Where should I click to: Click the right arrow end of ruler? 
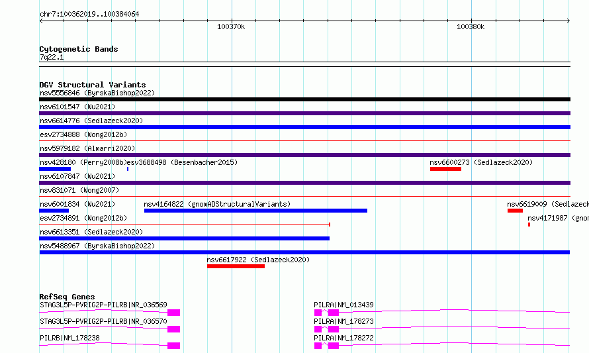tap(568, 21)
